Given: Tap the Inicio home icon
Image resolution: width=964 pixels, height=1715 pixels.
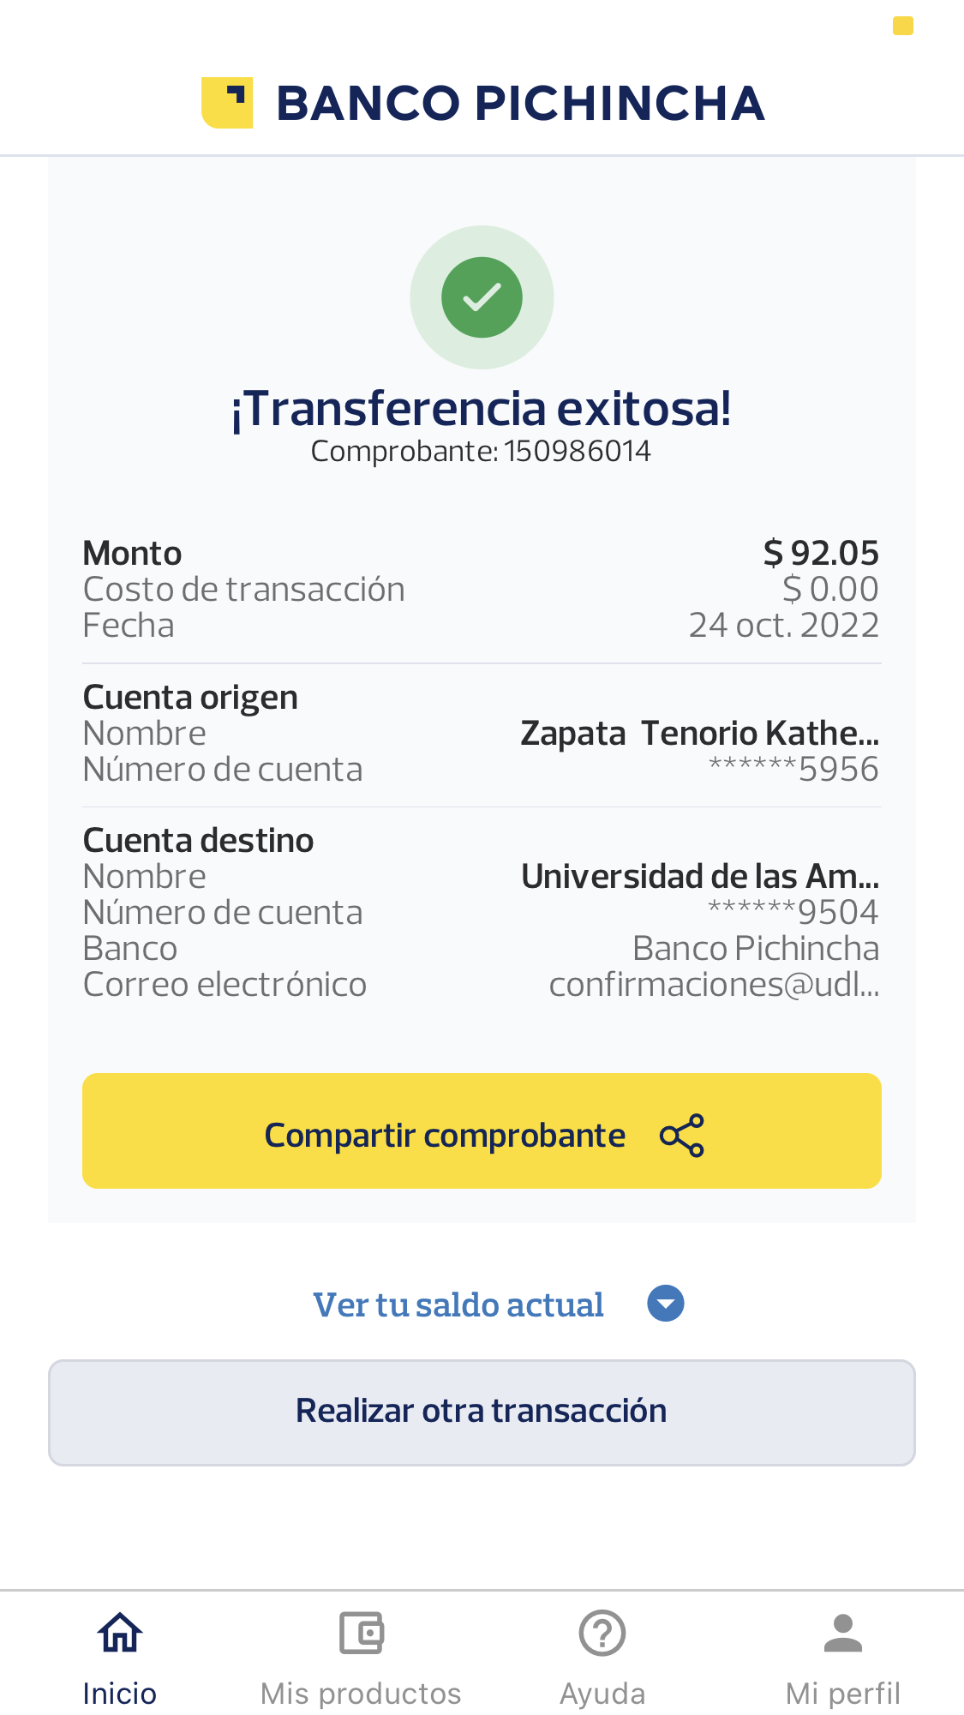Looking at the screenshot, I should pos(120,1633).
